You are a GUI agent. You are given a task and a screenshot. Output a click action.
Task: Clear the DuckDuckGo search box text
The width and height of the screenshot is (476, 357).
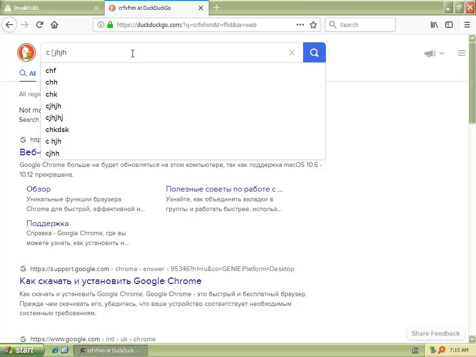[x=292, y=53]
